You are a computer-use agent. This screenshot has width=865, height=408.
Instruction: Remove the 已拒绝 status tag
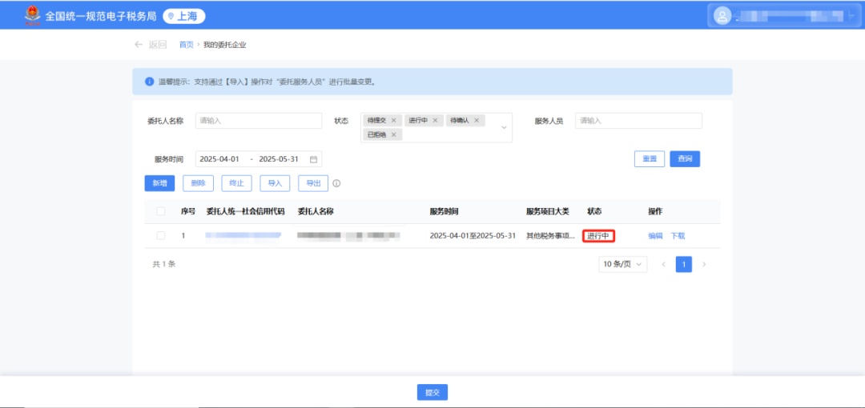tap(393, 134)
